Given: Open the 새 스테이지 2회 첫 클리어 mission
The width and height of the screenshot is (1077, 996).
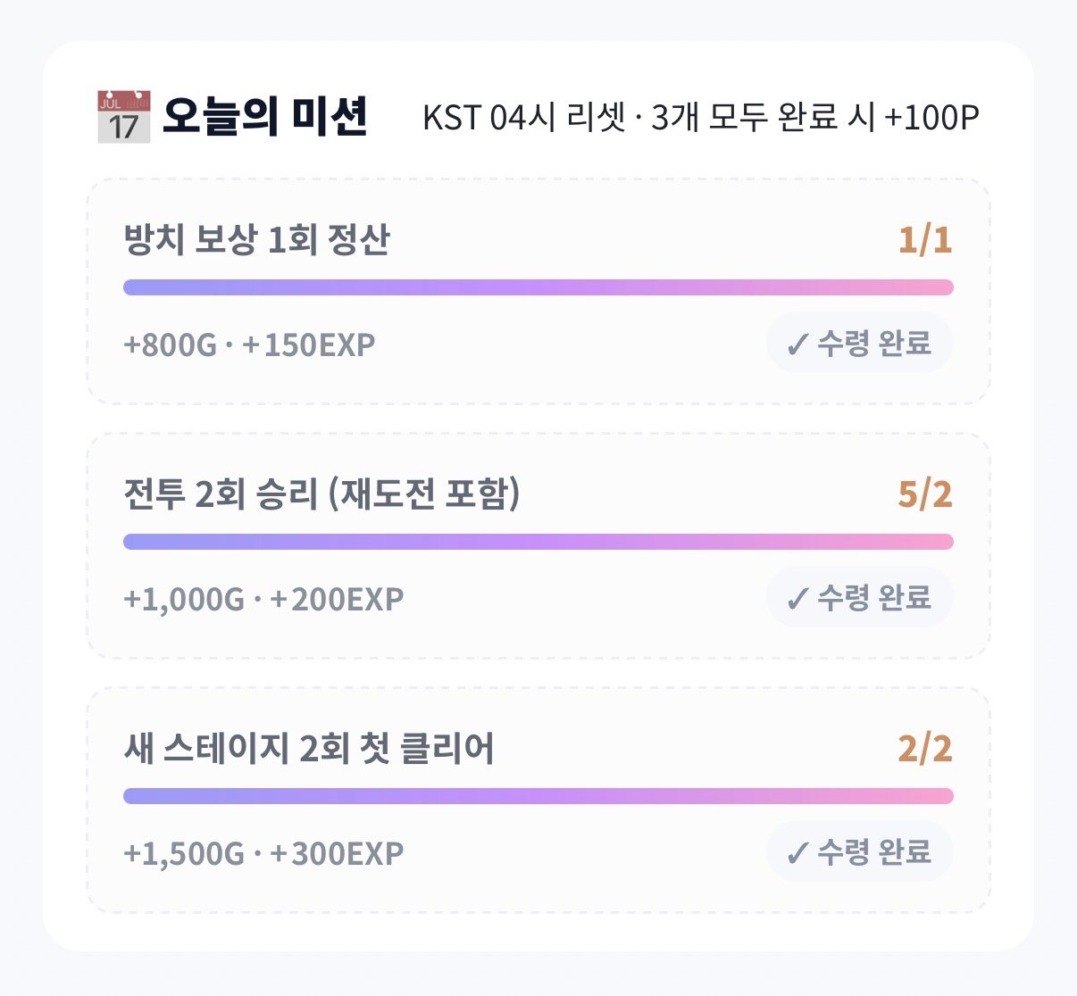Looking at the screenshot, I should [x=538, y=800].
